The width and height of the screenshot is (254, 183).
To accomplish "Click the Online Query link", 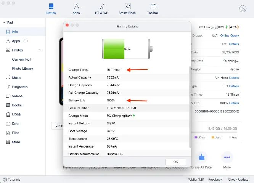I will point(229,35).
